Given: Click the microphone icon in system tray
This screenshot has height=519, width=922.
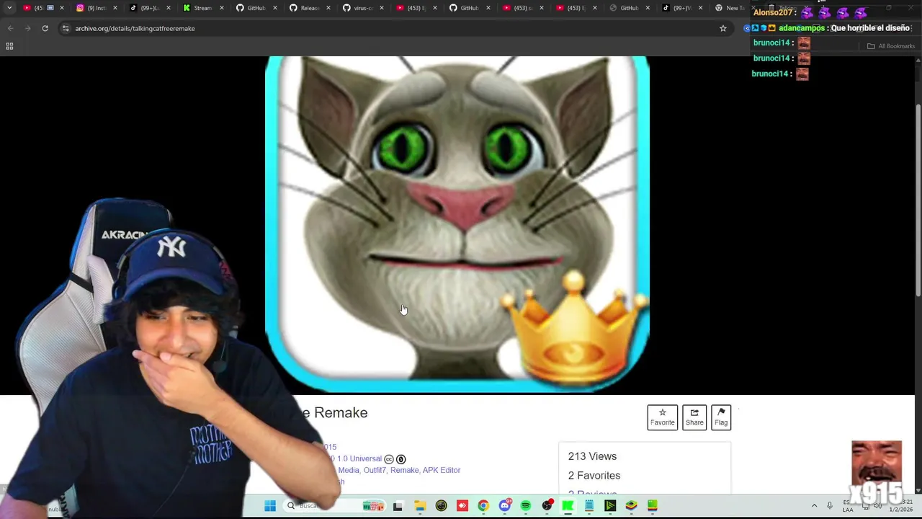Looking at the screenshot, I should (x=830, y=506).
